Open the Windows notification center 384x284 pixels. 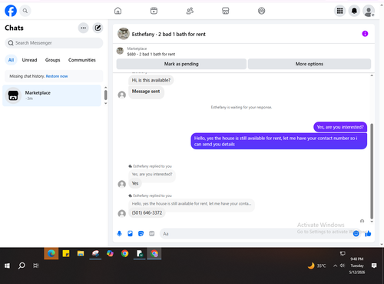[x=374, y=266]
